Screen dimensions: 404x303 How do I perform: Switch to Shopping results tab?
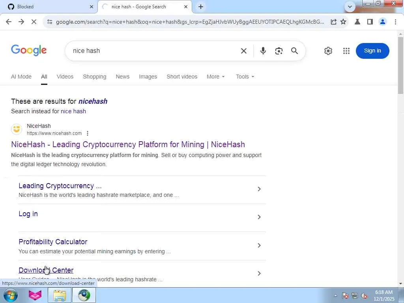[x=95, y=77]
